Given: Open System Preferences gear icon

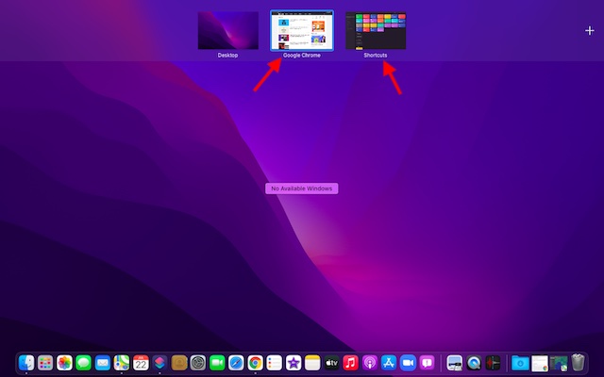Looking at the screenshot, I should pos(197,362).
